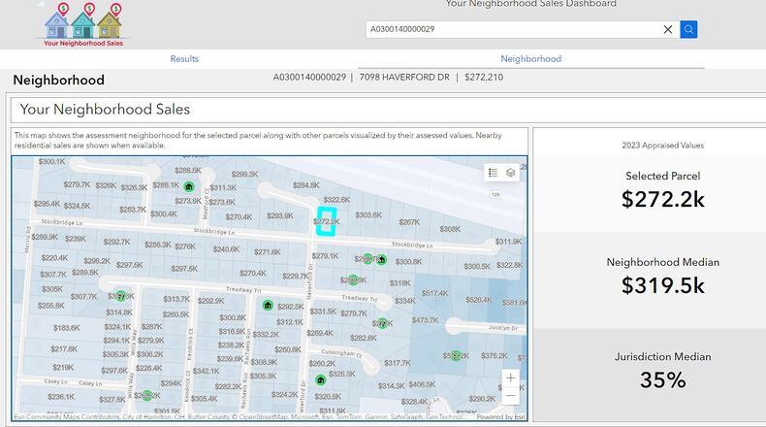766x427 pixels.
Task: Click the $240.6K parcel label
Action: click(x=226, y=249)
